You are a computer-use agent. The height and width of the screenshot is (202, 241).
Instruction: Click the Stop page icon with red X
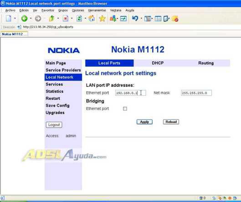66,19
